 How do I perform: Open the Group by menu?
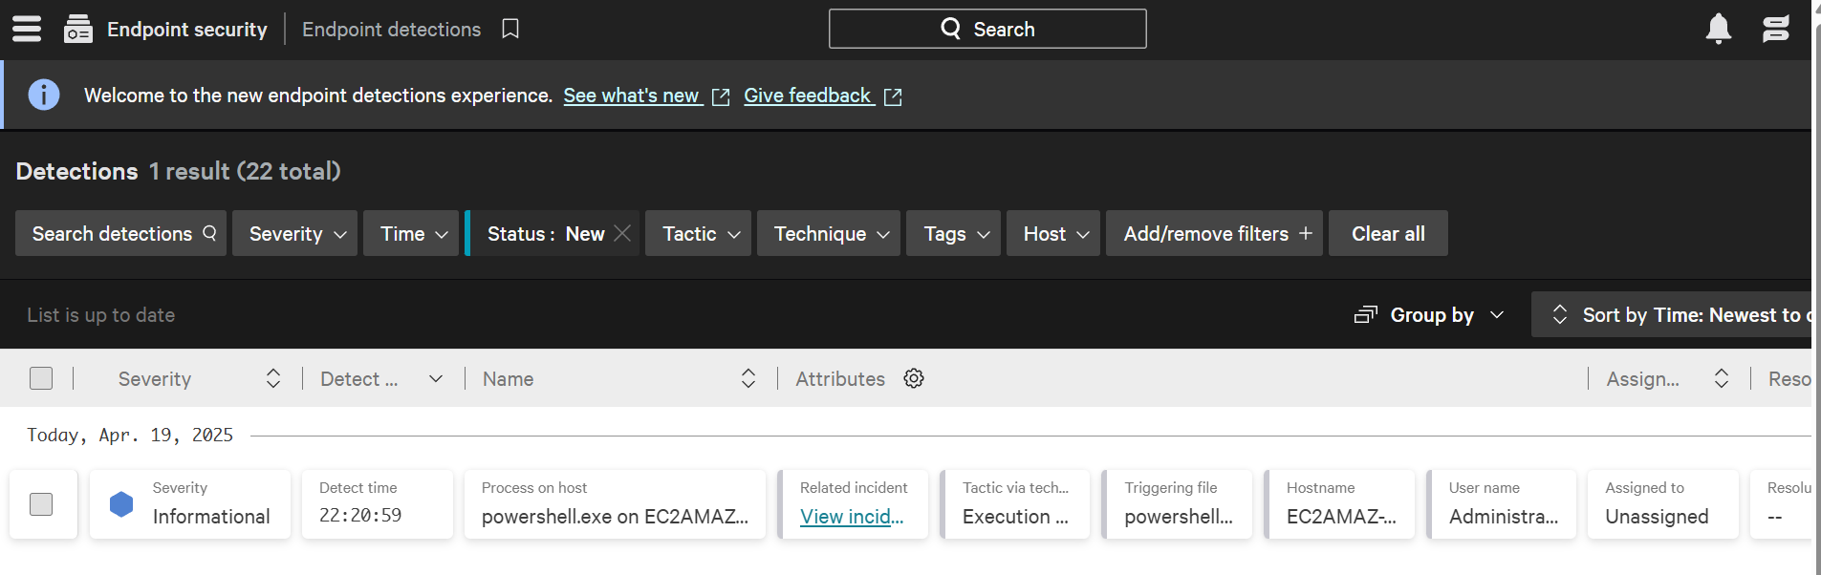pyautogui.click(x=1429, y=315)
